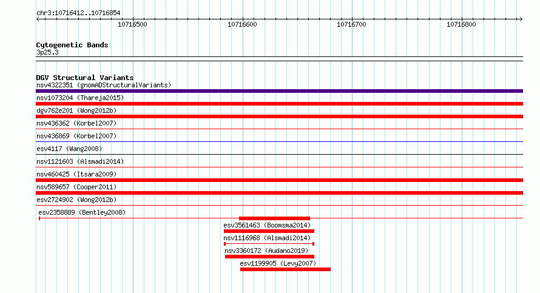
Task: Click the red bar under esv1199905
Action: [286, 269]
